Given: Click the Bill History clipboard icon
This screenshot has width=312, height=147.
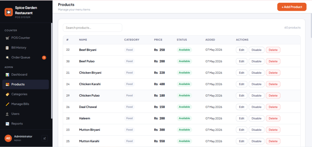Looking at the screenshot, I should click(7, 48).
